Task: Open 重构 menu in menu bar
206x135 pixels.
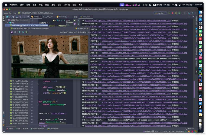Action: click(x=53, y=5)
